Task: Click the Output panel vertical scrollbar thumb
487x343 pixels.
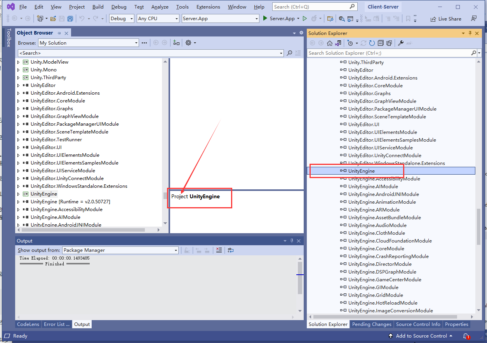Action: pos(300,278)
